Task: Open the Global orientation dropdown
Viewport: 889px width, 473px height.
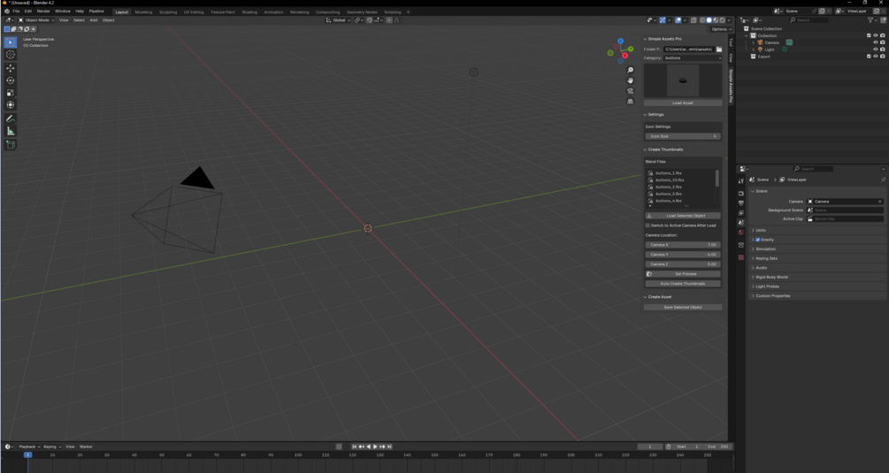Action: (338, 19)
